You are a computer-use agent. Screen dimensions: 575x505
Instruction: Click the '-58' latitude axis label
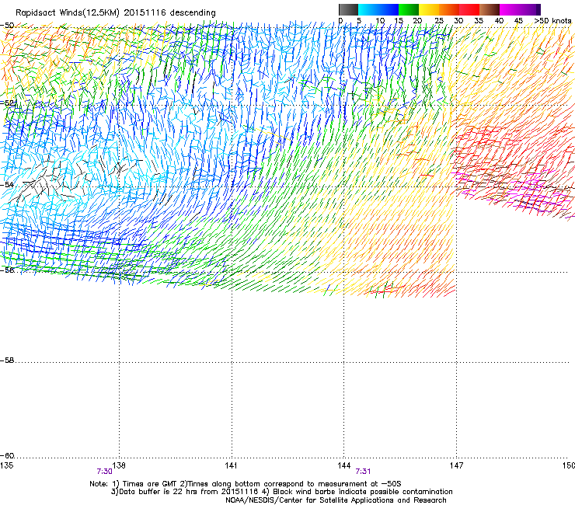(x=7, y=360)
